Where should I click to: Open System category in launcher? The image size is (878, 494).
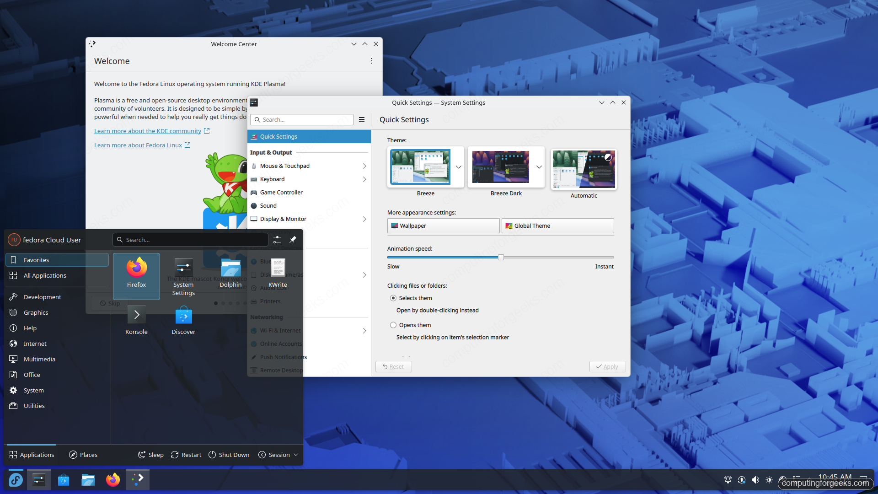tap(57, 390)
